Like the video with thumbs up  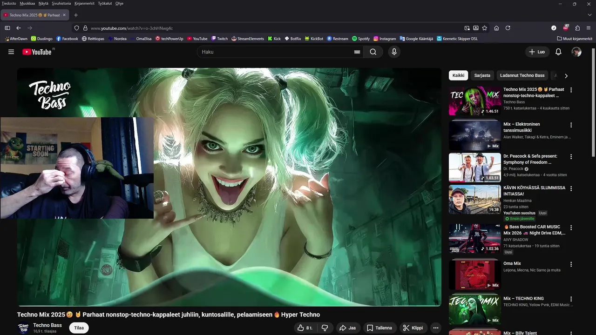pos(305,328)
